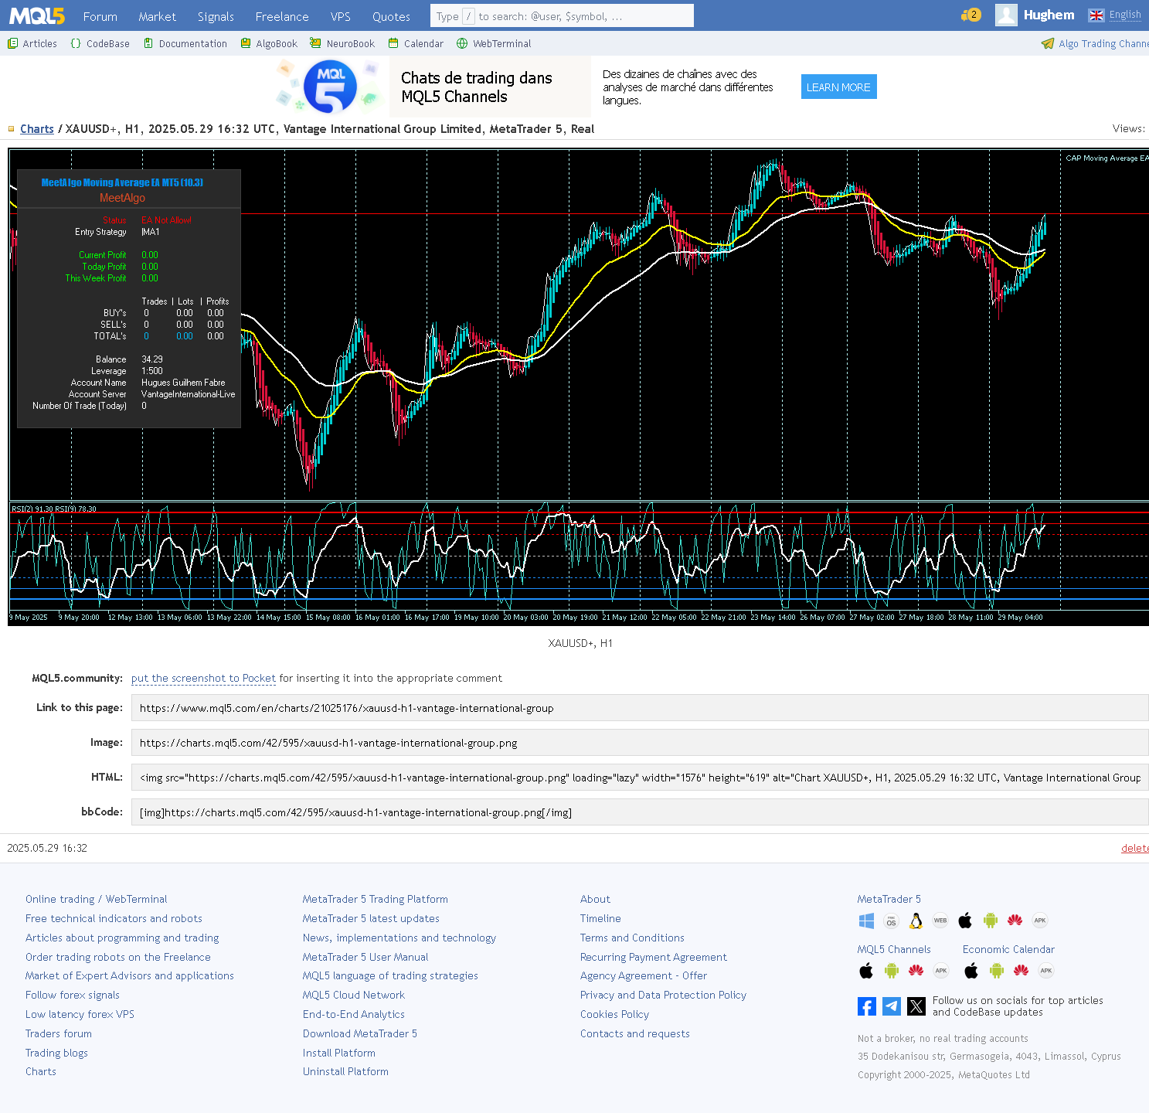The width and height of the screenshot is (1149, 1113).
Task: Open the Articles section icon link
Action: tap(12, 43)
